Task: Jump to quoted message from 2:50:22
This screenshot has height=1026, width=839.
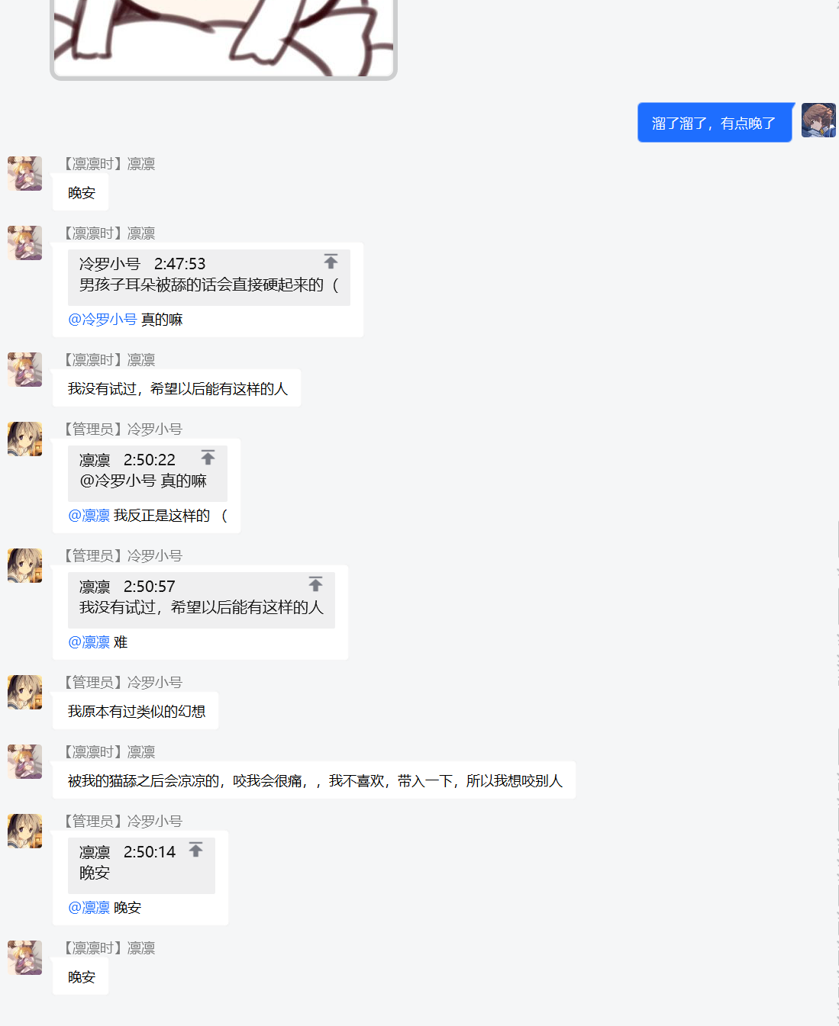Action: pos(208,458)
